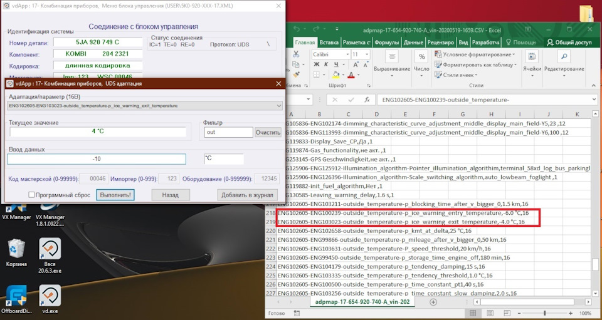Switch to Page Layout view icon

point(490,313)
